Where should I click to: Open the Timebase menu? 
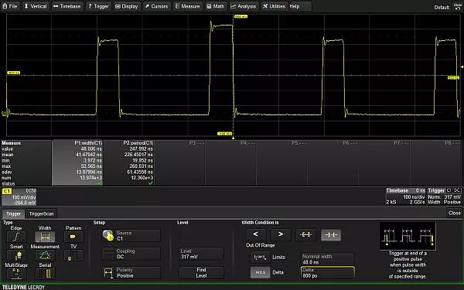(x=67, y=6)
